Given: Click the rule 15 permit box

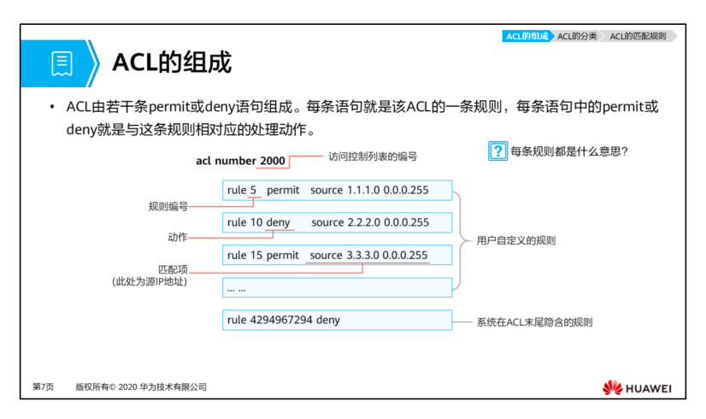Looking at the screenshot, I should tap(338, 255).
